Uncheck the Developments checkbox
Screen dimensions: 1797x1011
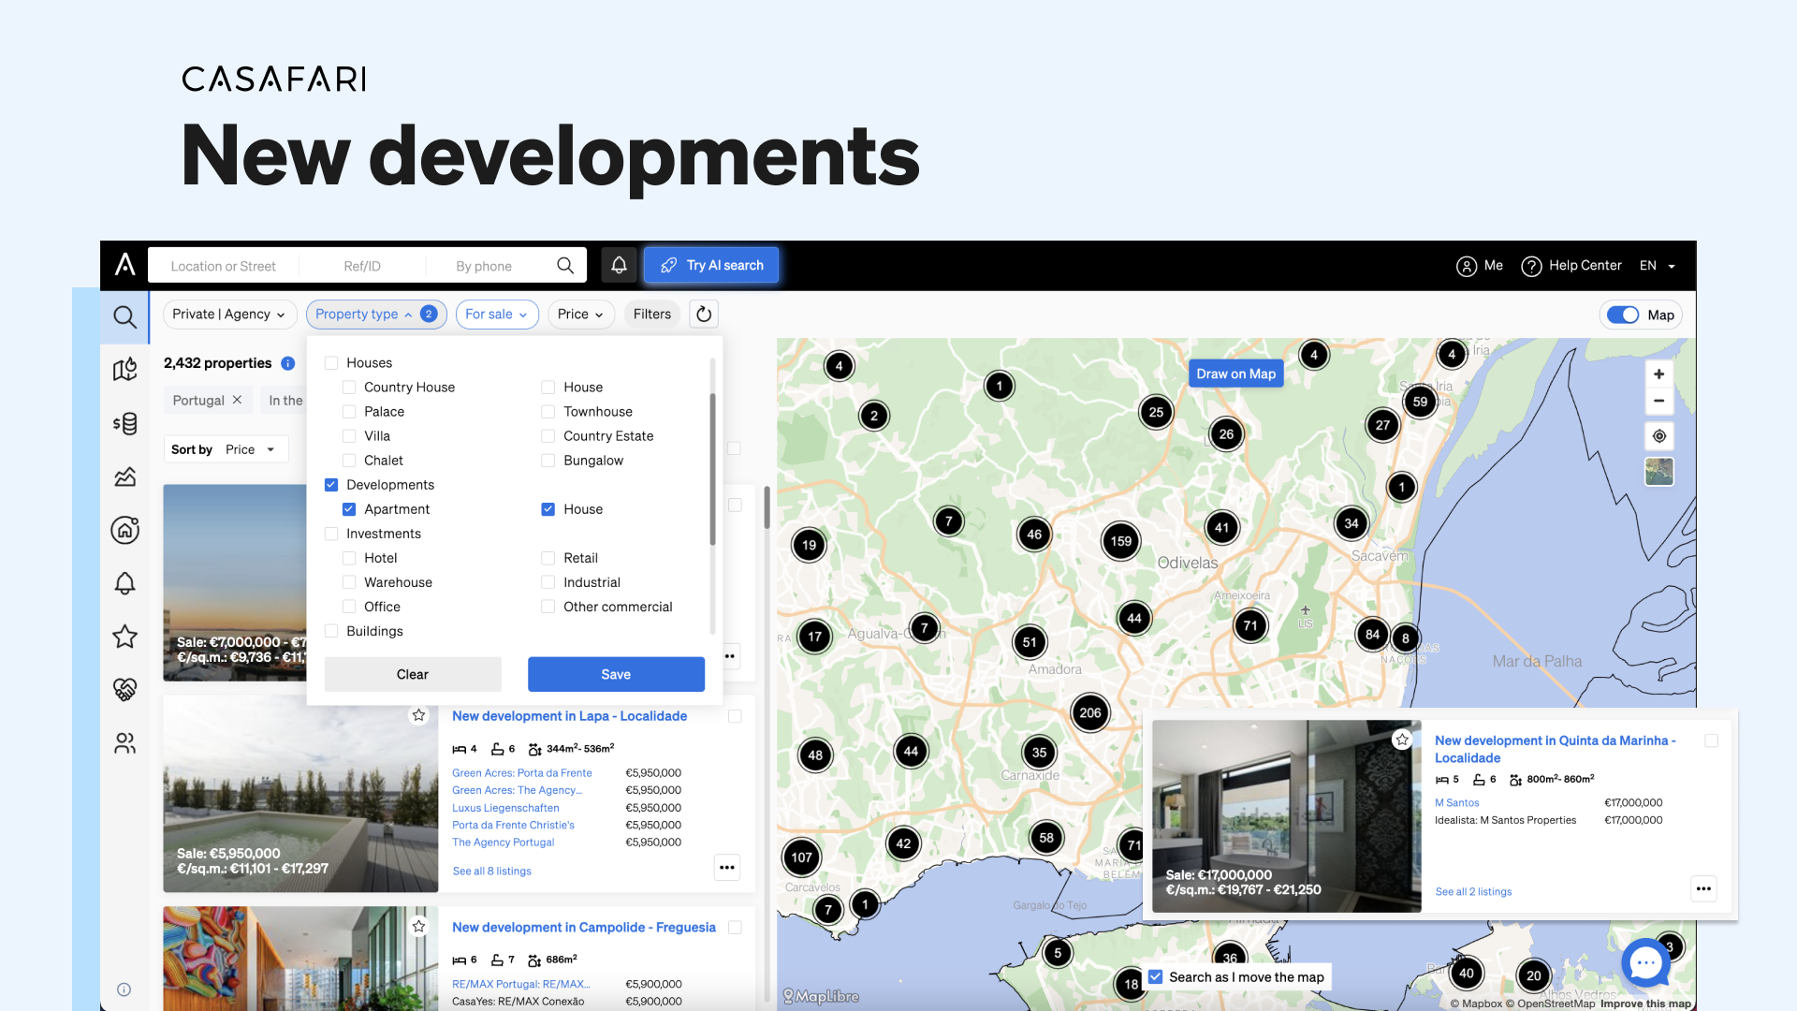click(331, 485)
